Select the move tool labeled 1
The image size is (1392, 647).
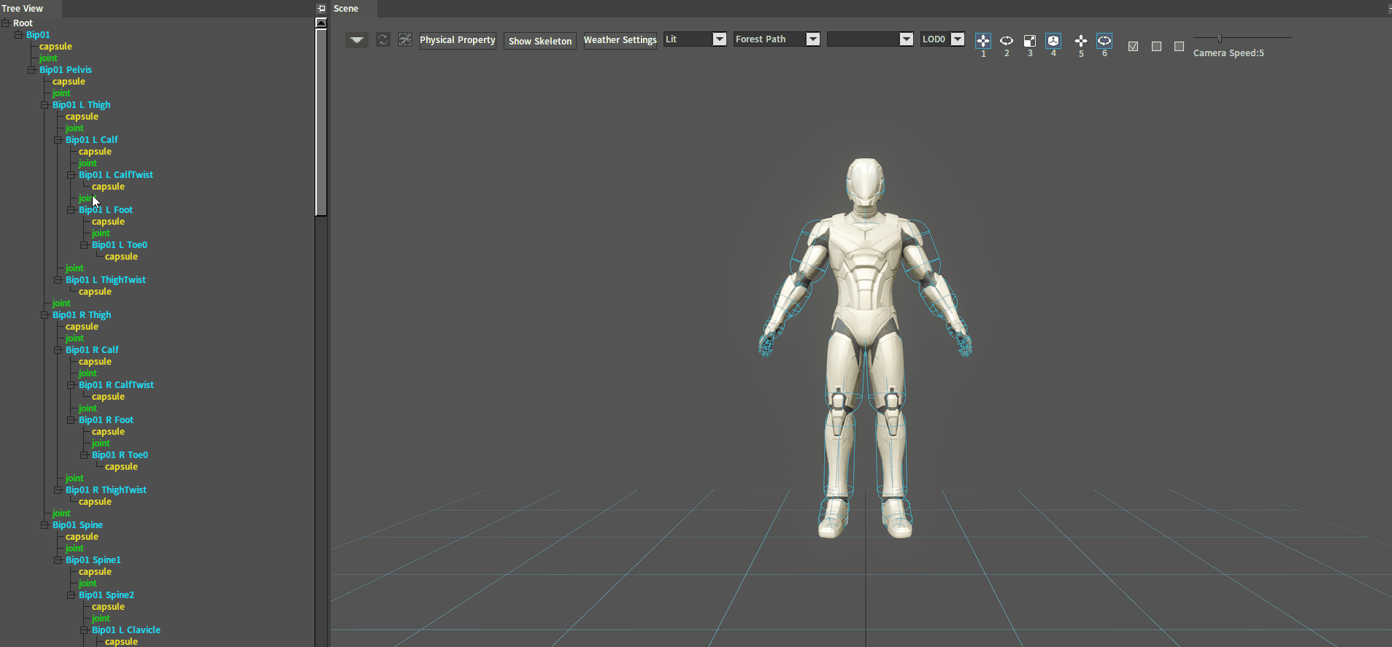pyautogui.click(x=983, y=41)
